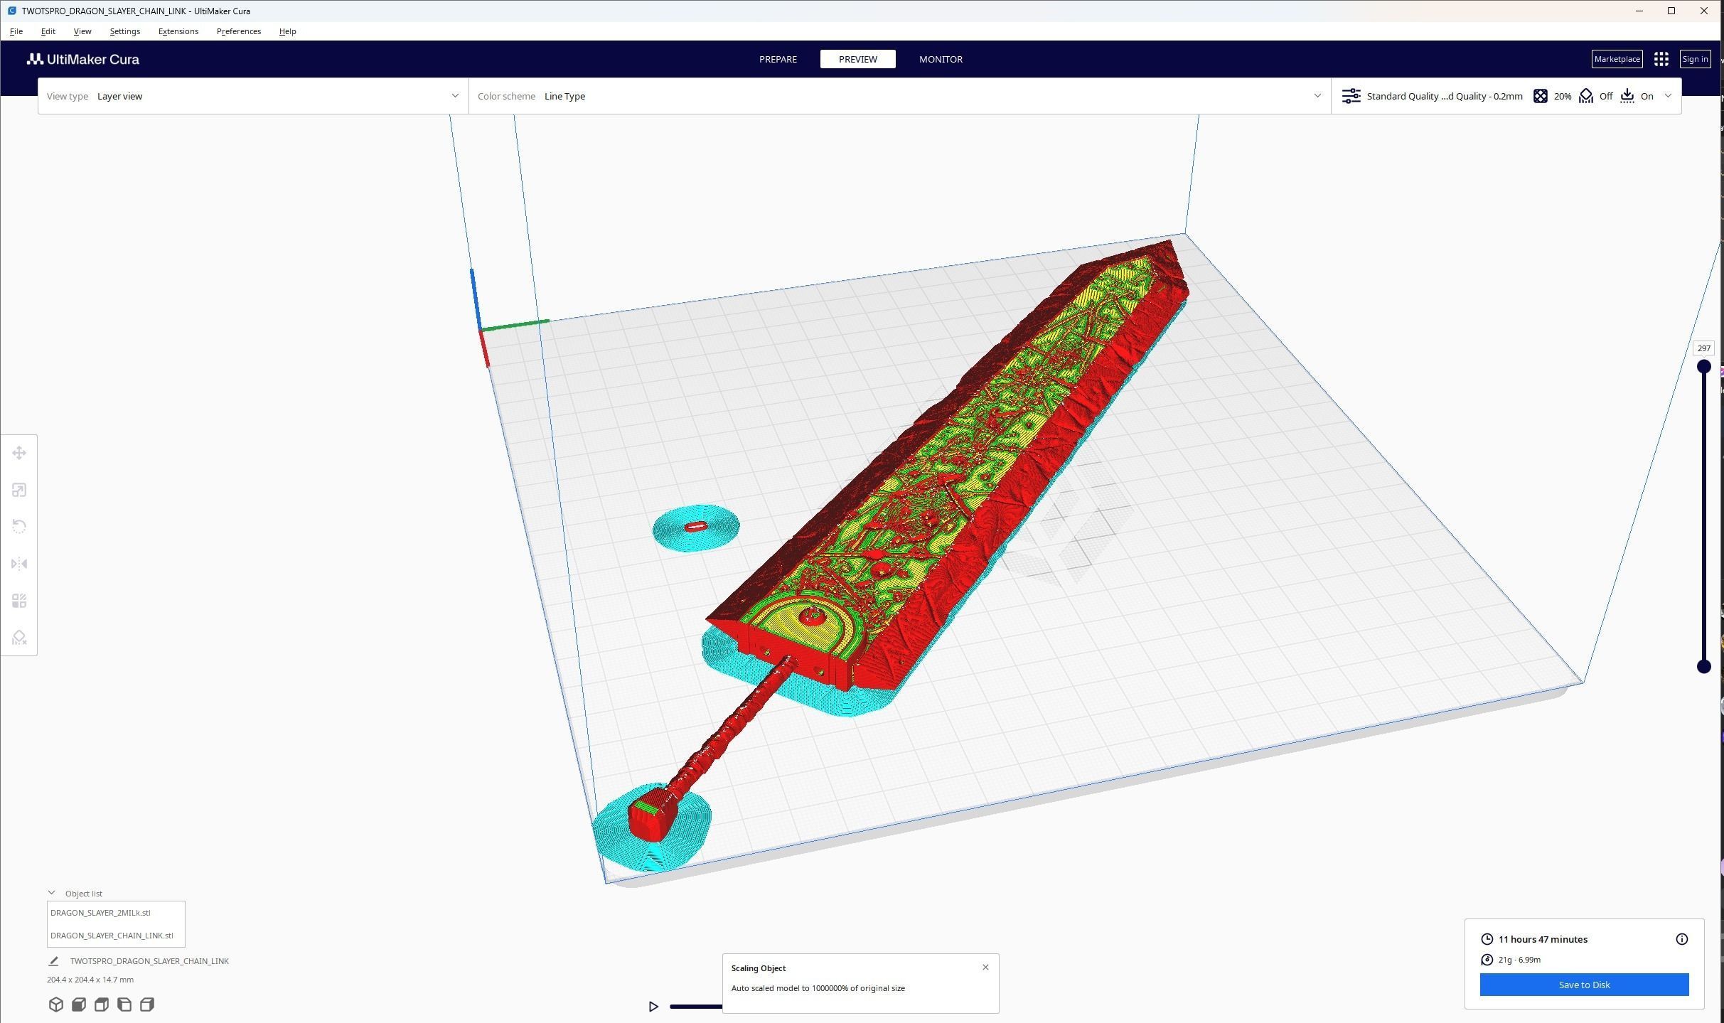Open the View type dropdown
The image size is (1724, 1023).
253,96
